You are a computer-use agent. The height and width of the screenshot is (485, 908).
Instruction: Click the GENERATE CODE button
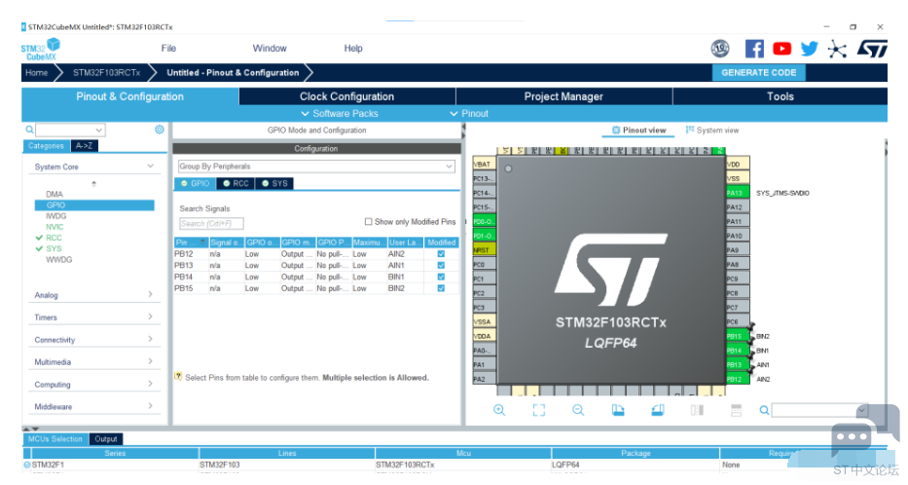[x=758, y=72]
